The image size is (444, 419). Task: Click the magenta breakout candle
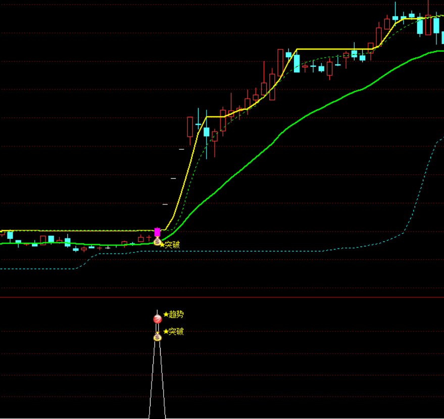[157, 233]
